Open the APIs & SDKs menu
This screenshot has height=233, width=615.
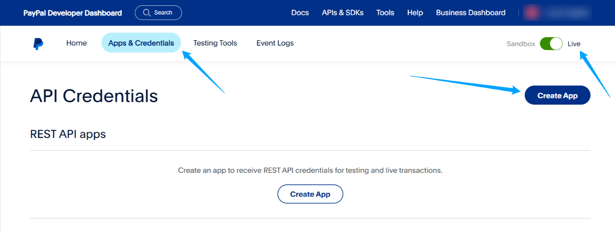tap(342, 13)
